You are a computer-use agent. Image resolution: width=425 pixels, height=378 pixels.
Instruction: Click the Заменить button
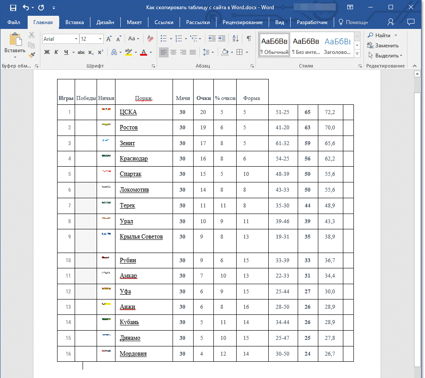(383, 46)
